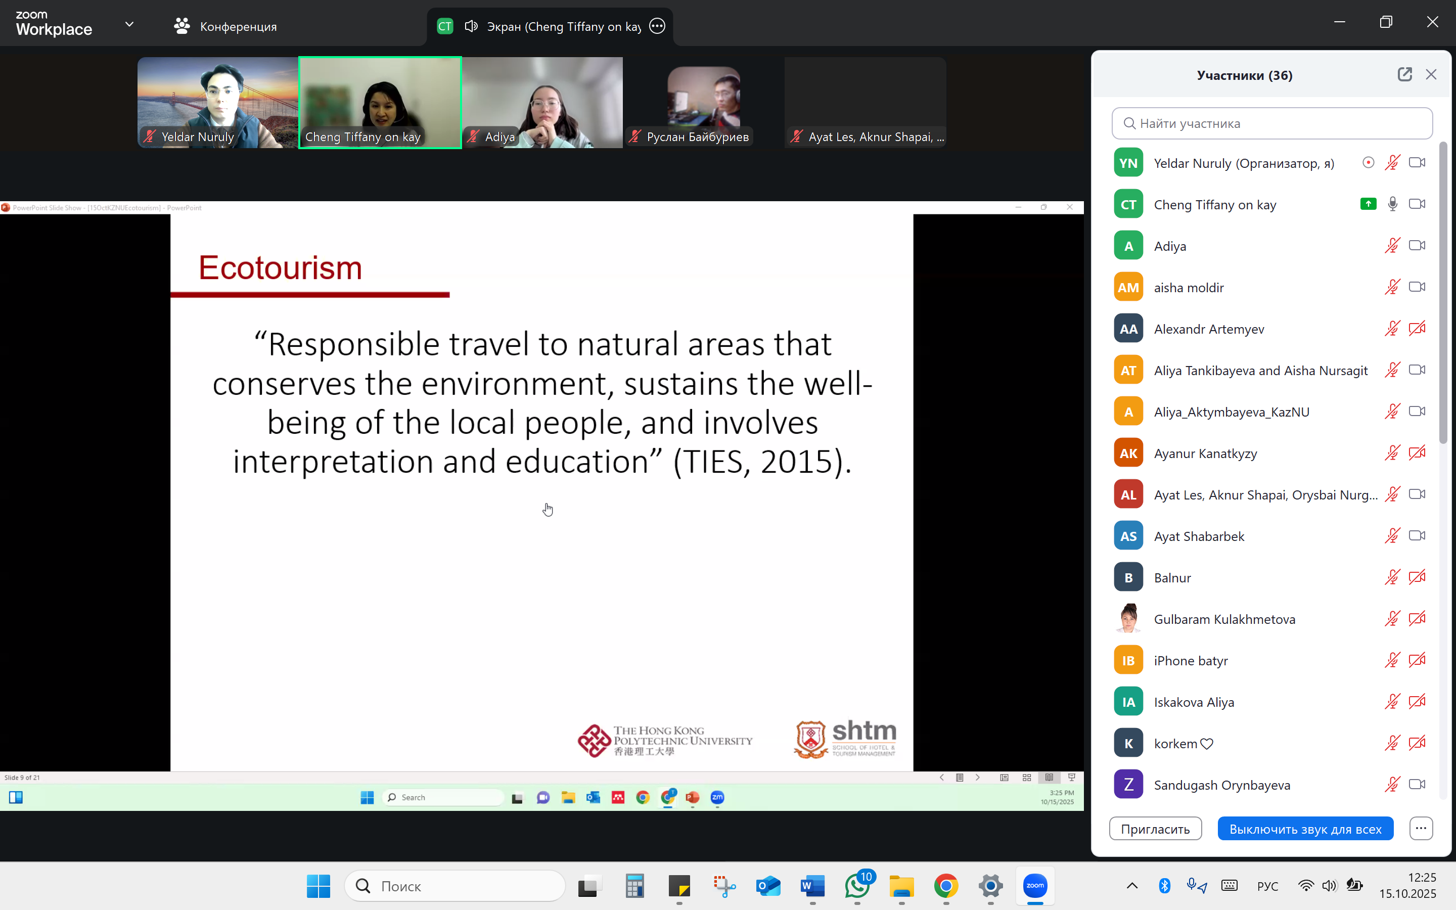Screen dimensions: 1456x910
Task: Toggle Adiya's muted microphone icon
Action: (x=1392, y=246)
